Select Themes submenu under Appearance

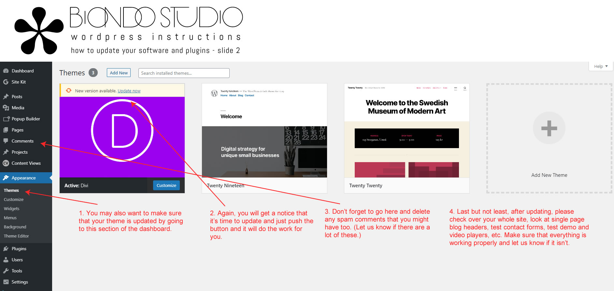point(11,190)
